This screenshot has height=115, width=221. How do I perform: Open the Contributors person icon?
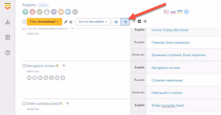pos(47,12)
